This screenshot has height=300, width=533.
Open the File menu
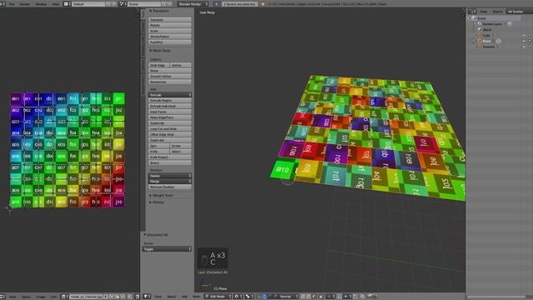coord(12,4)
